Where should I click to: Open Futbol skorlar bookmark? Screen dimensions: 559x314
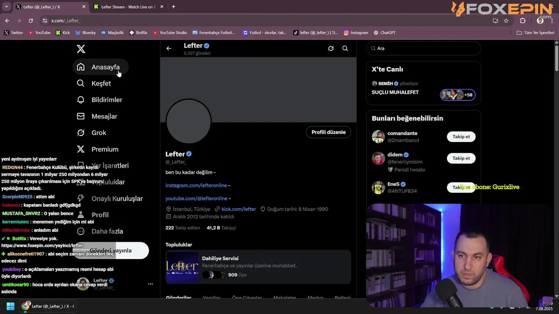(x=265, y=33)
